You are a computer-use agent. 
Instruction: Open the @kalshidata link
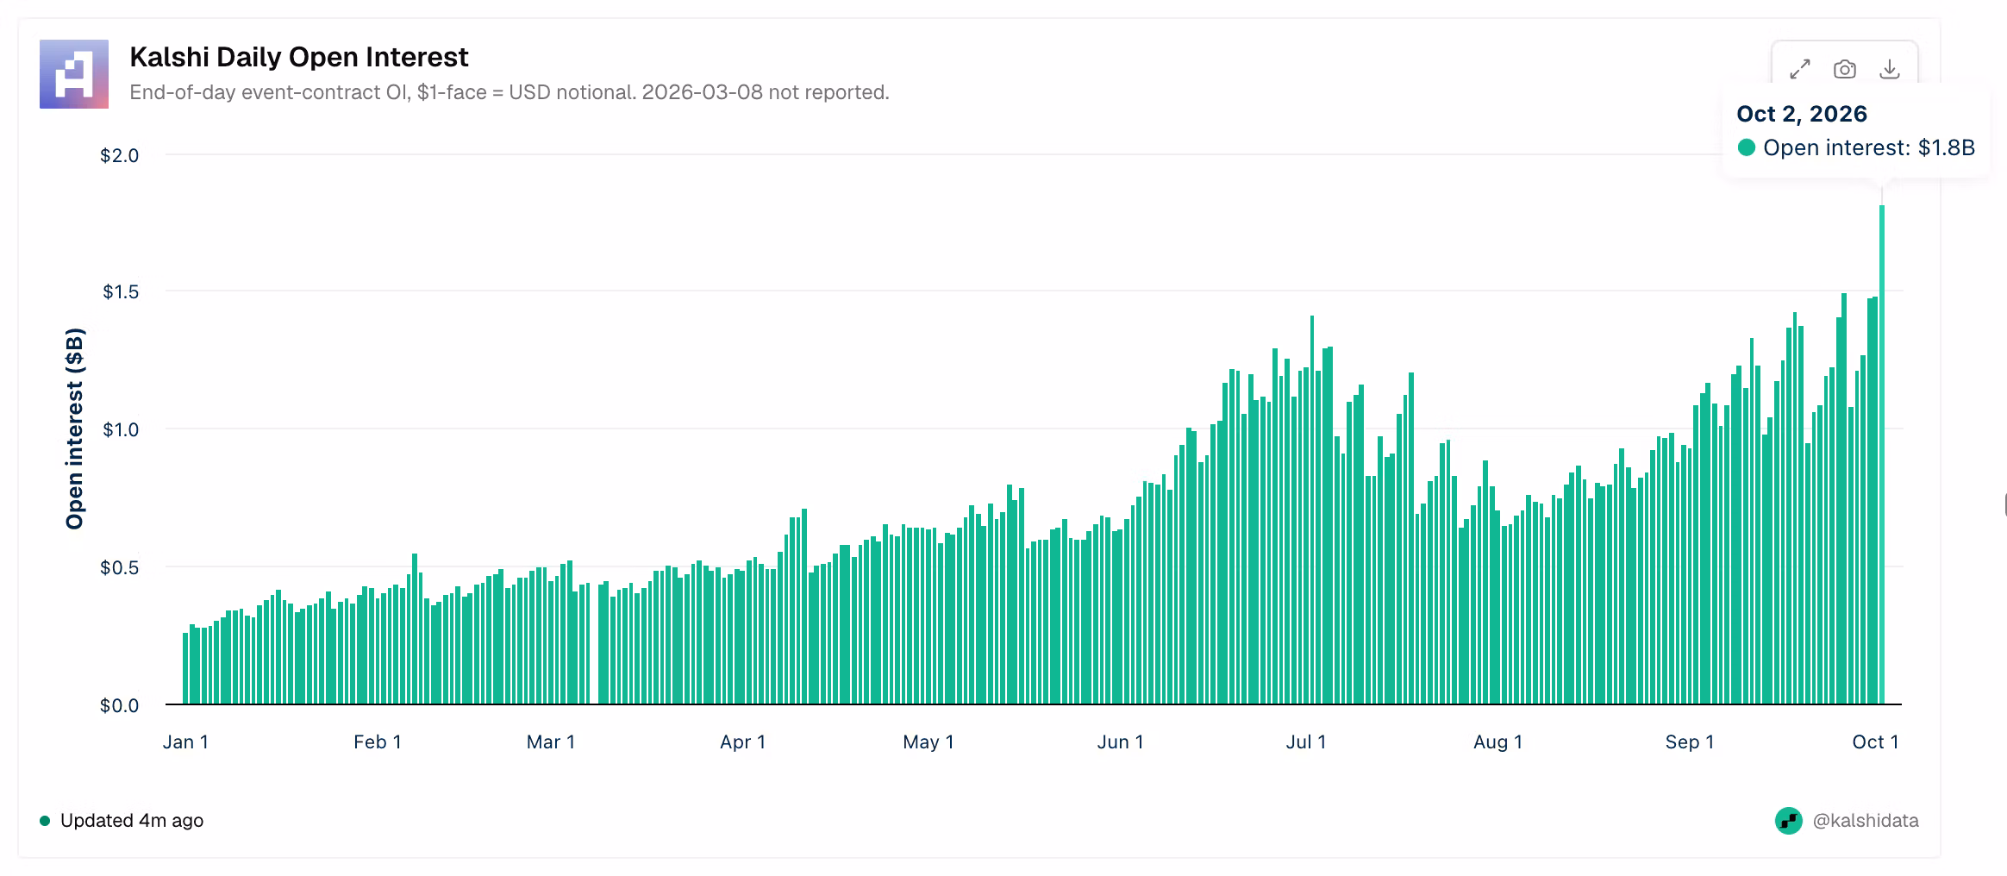click(x=1866, y=821)
